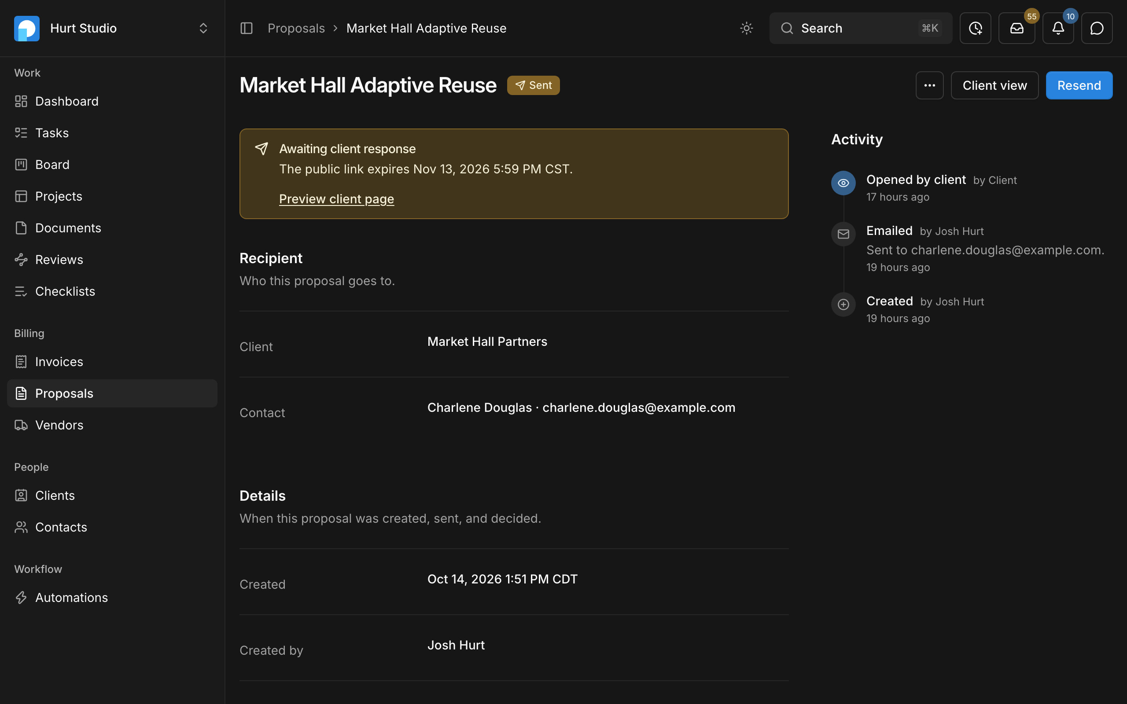Click the Resend button
1127x704 pixels.
click(1079, 85)
